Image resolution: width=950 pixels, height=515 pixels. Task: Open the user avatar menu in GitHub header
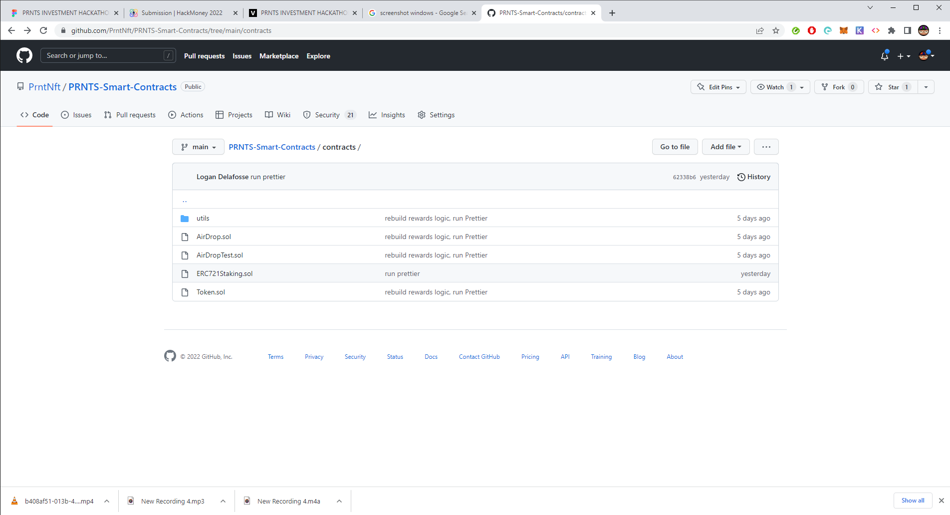[x=927, y=55]
